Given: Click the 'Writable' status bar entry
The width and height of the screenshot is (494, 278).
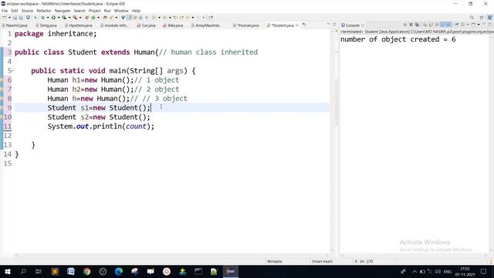Looking at the screenshot, I should click(275, 261).
